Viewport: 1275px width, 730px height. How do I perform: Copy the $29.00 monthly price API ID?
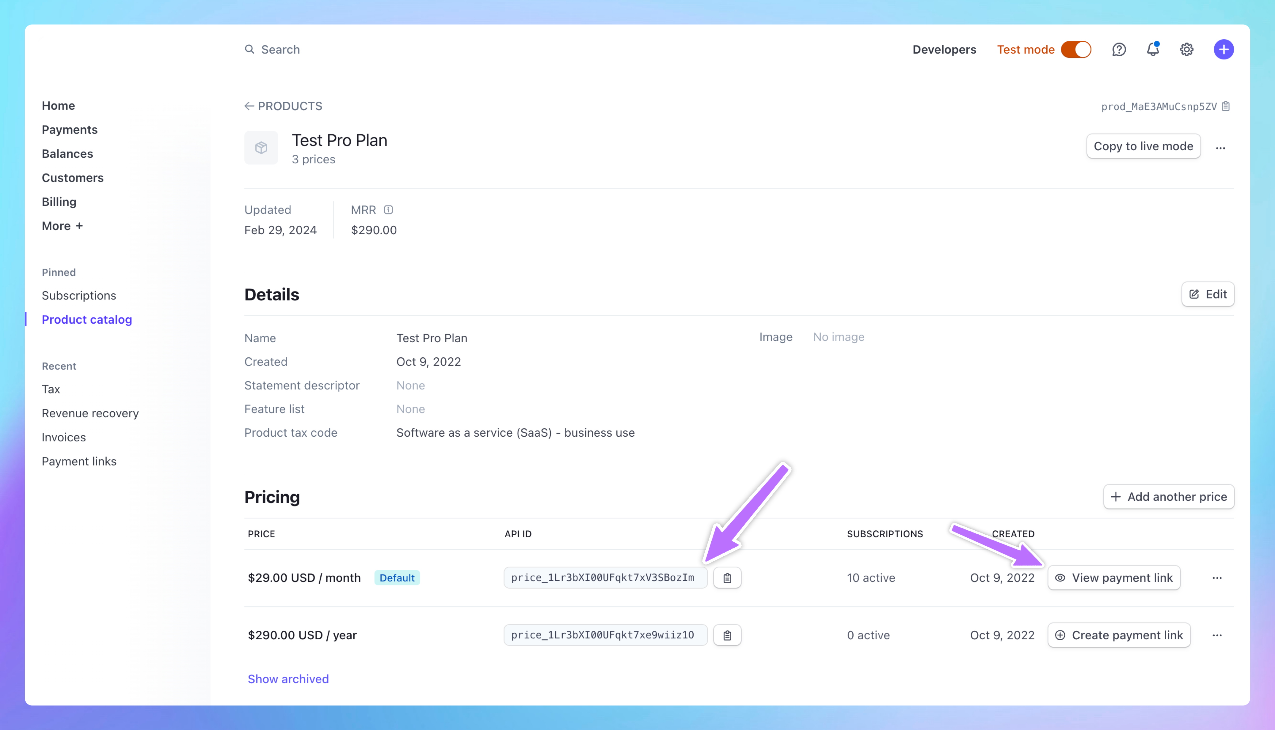point(727,578)
